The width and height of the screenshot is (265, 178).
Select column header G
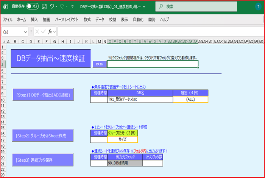55,42
